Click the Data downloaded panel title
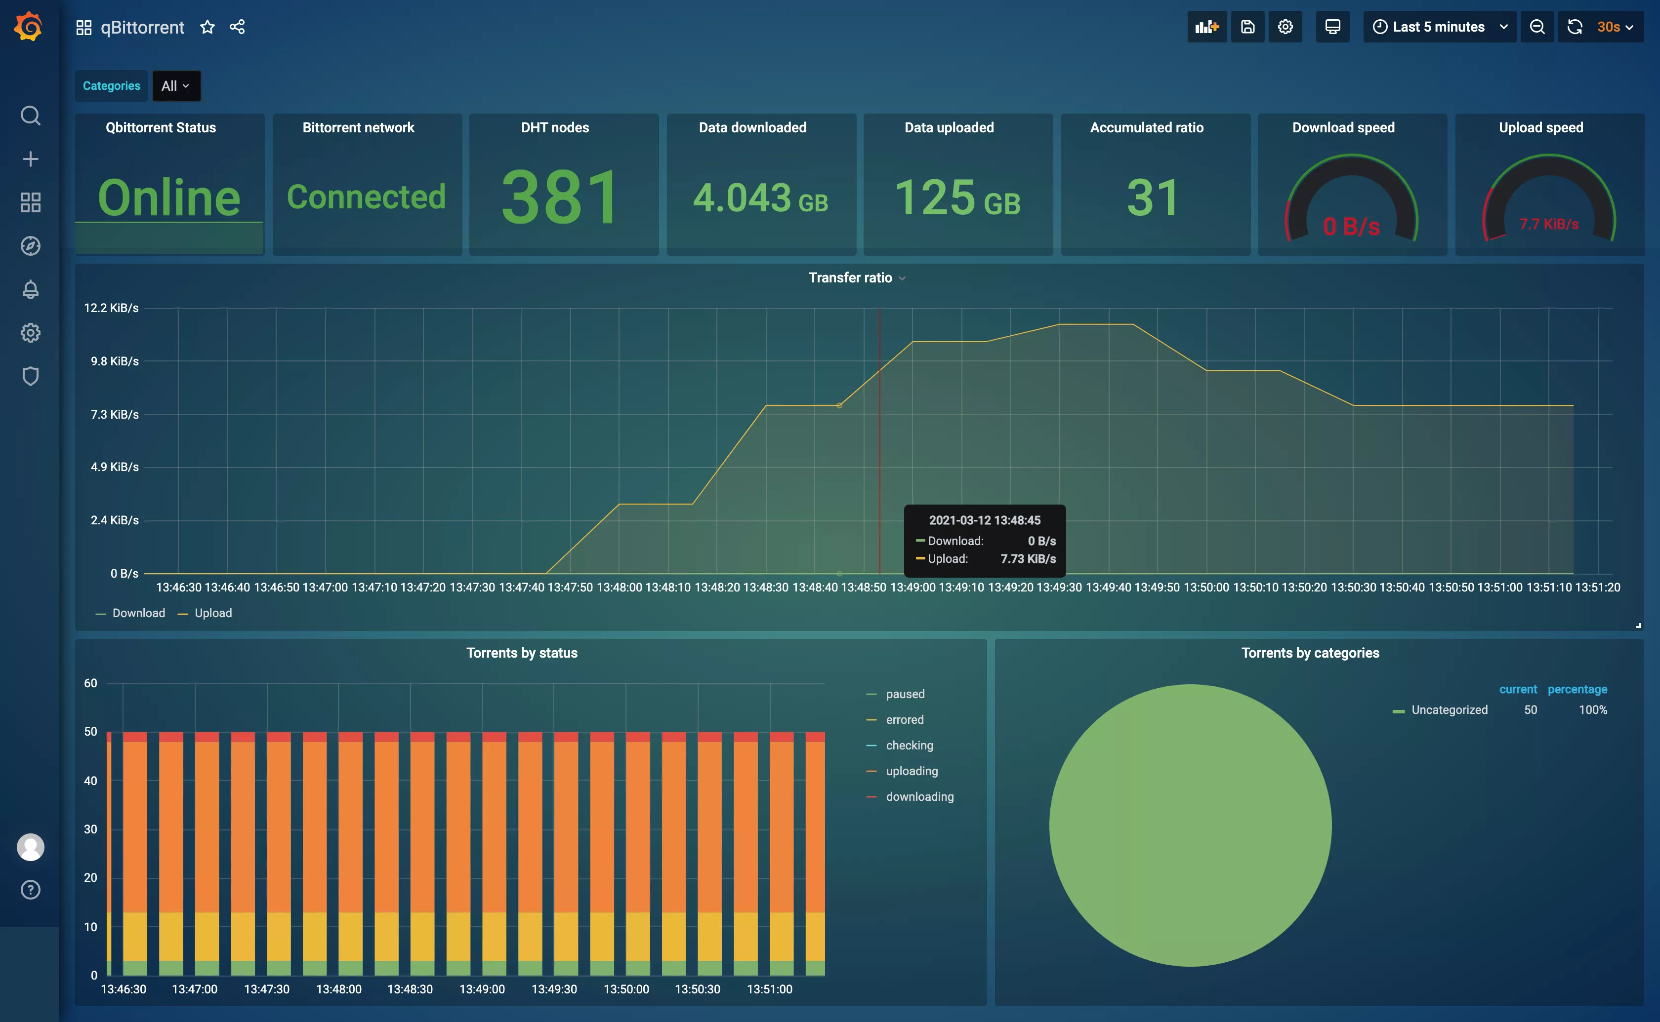 tap(752, 128)
